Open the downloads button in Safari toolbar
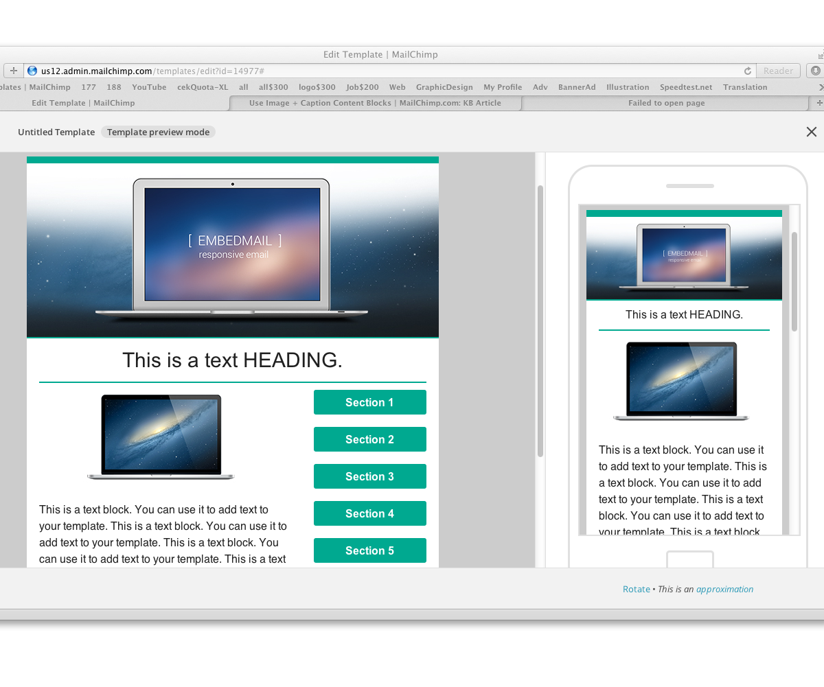Image resolution: width=824 pixels, height=687 pixels. click(x=816, y=71)
